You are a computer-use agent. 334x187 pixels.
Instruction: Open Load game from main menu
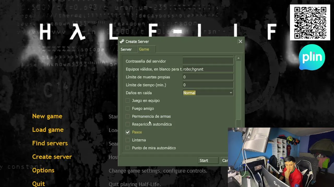[x=48, y=130]
